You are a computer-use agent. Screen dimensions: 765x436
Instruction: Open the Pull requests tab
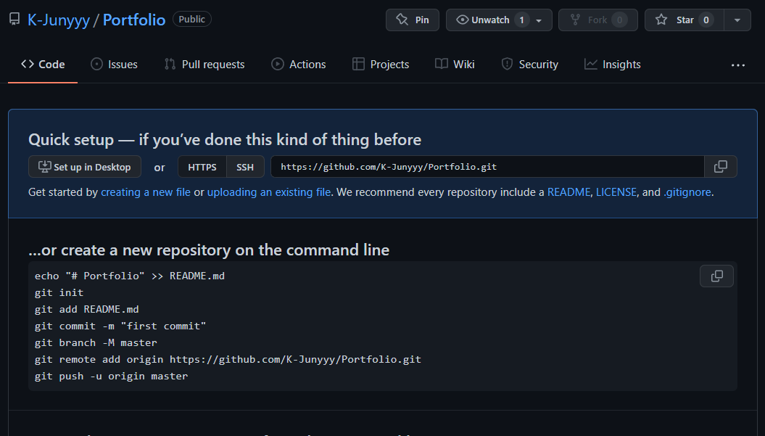pyautogui.click(x=204, y=65)
